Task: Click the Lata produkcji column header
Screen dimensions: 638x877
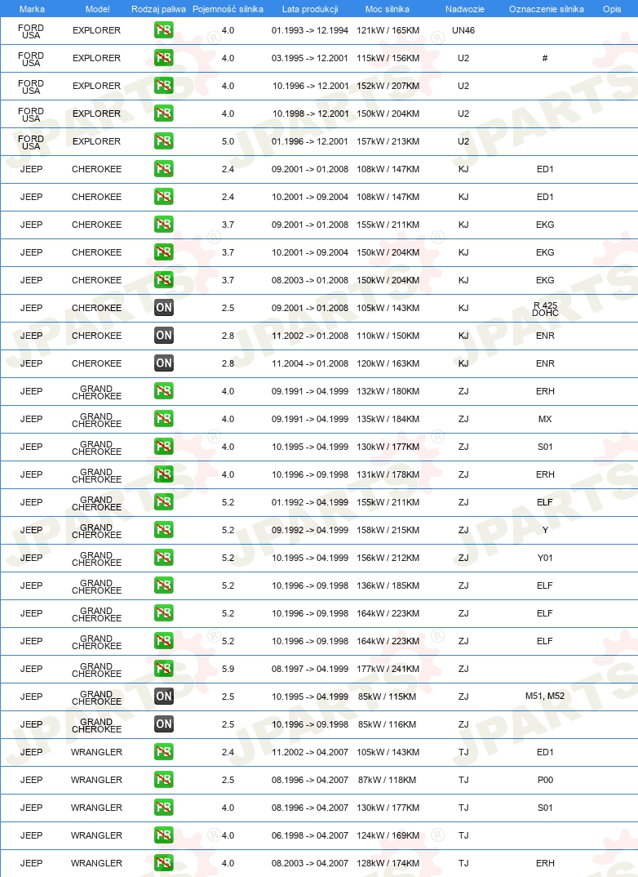Action: tap(310, 9)
